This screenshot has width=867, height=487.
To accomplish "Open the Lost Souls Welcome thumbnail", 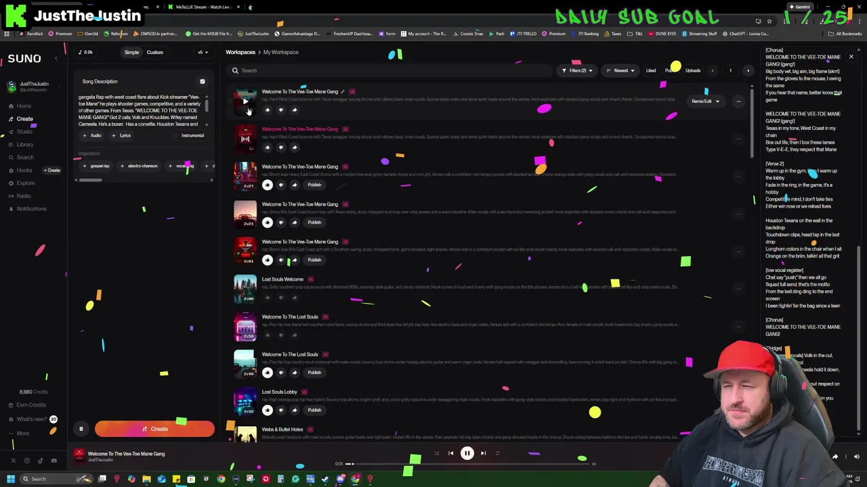I will tap(245, 288).
